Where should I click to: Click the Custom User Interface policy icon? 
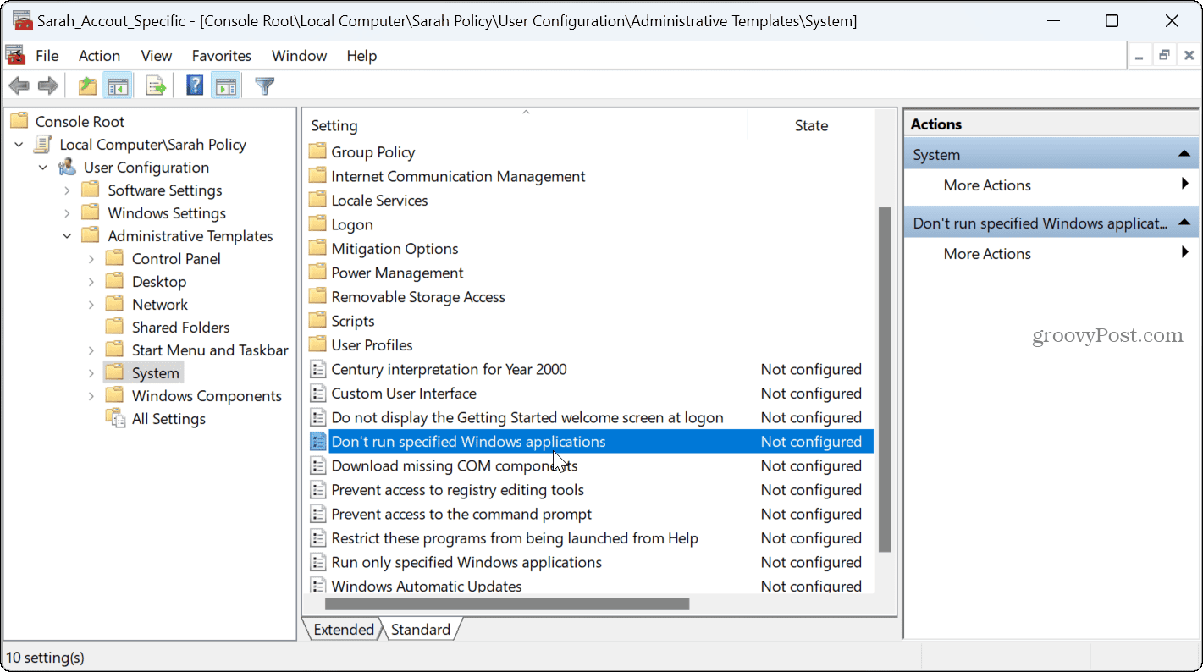click(317, 394)
